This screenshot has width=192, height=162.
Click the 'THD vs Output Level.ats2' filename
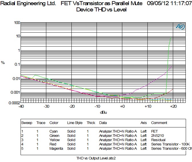point(96,158)
